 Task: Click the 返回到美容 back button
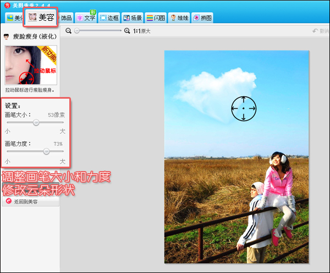point(31,202)
